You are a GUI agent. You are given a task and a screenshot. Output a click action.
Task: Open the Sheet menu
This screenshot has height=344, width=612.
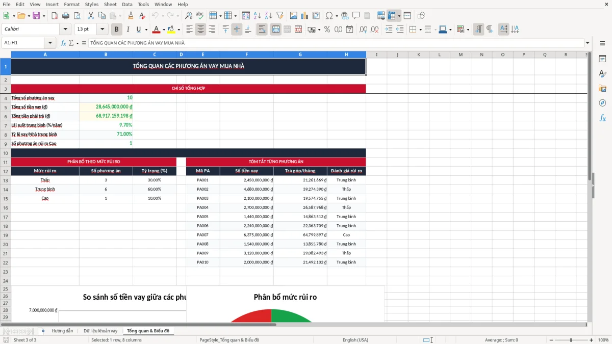click(110, 4)
